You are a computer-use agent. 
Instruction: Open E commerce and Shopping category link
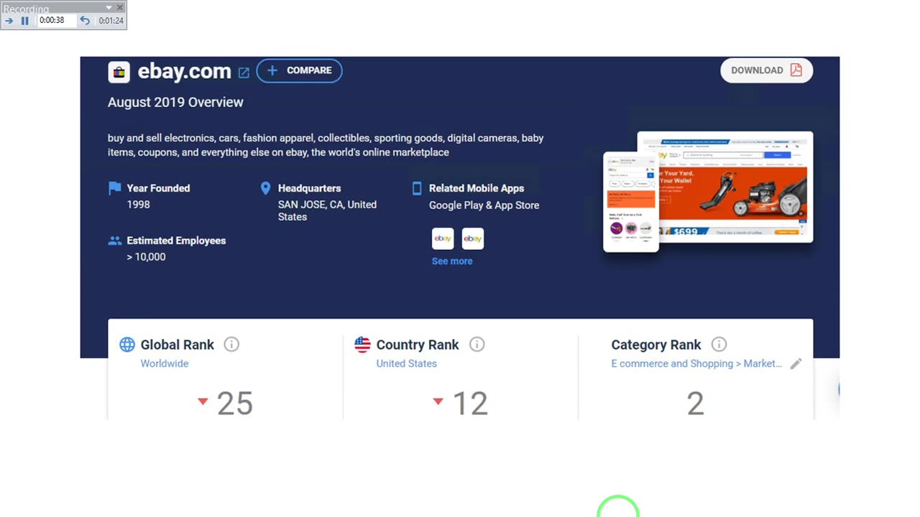point(696,363)
